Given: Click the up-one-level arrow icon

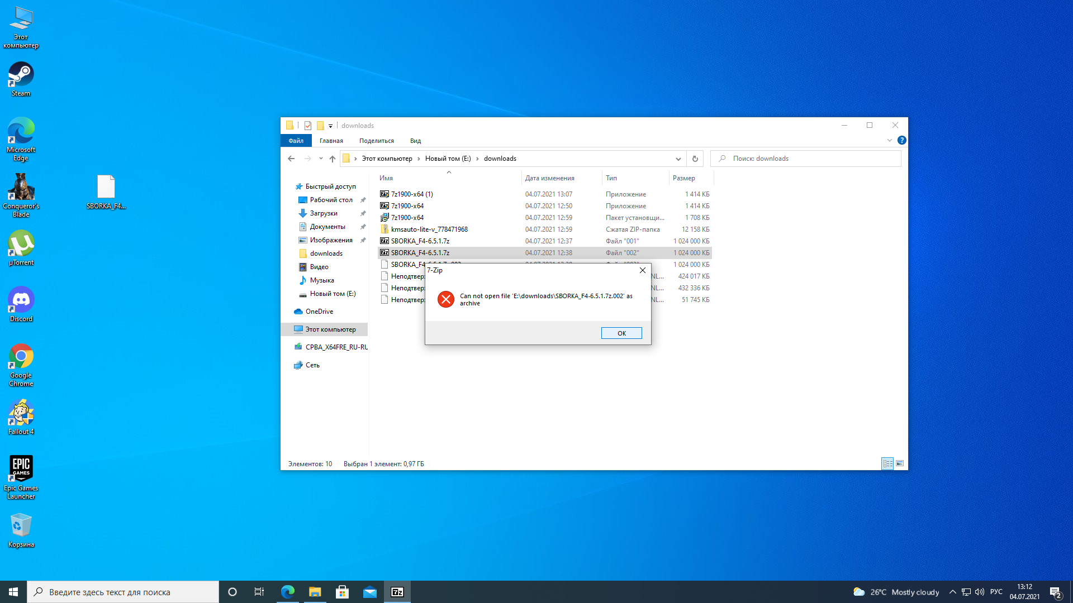Looking at the screenshot, I should pyautogui.click(x=333, y=159).
